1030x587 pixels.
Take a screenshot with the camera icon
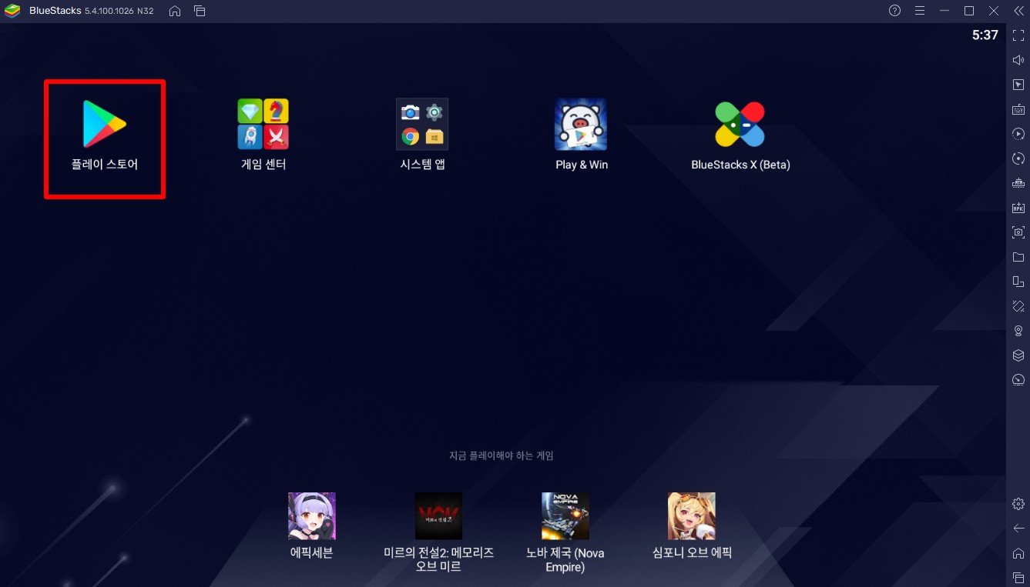point(1018,232)
